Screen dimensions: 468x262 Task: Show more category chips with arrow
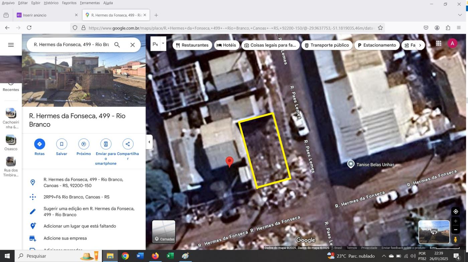[420, 45]
